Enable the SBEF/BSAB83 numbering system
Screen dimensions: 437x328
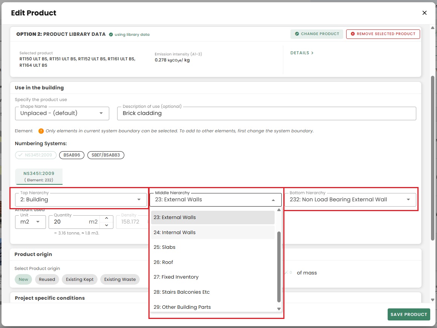pos(105,155)
